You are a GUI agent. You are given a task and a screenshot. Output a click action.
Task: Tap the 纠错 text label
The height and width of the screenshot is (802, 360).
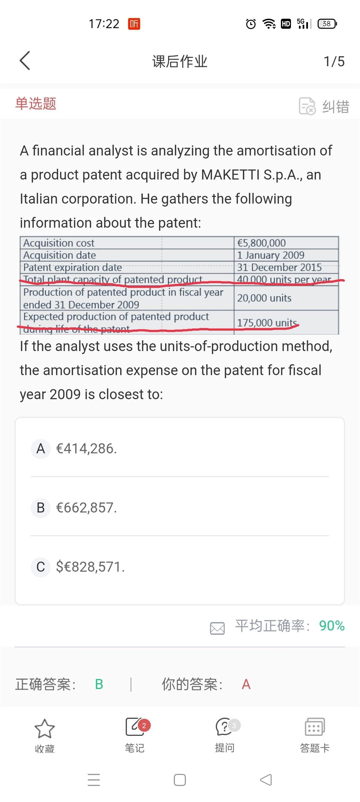336,107
